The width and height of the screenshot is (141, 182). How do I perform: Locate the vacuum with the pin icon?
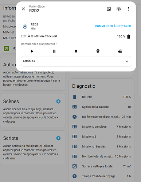(x=98, y=51)
